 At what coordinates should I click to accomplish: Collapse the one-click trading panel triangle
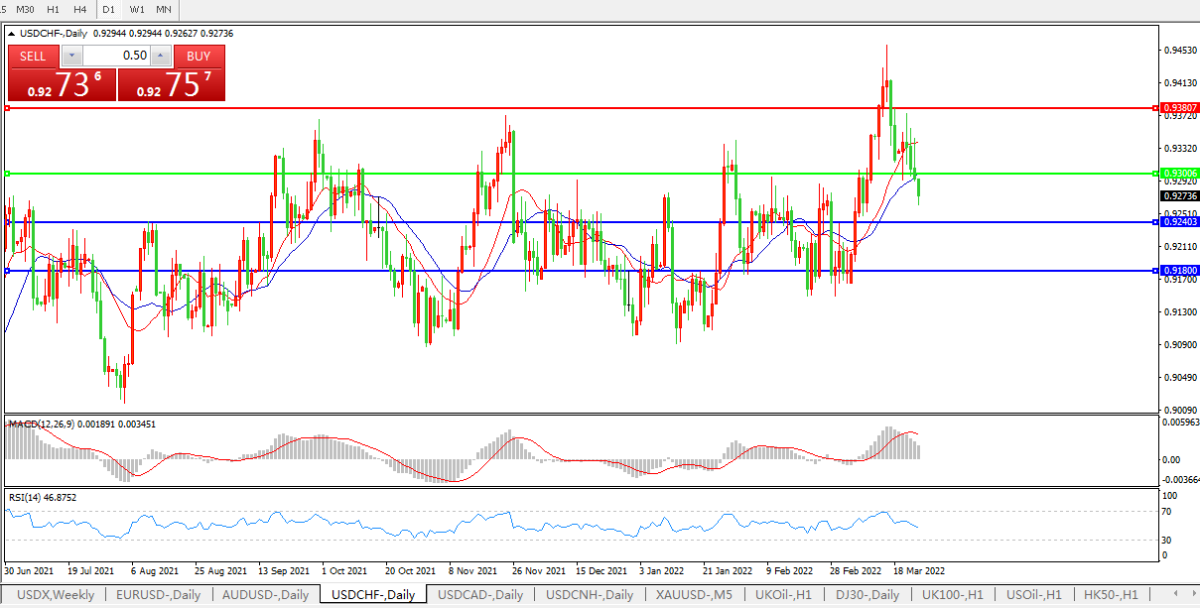pos(11,34)
